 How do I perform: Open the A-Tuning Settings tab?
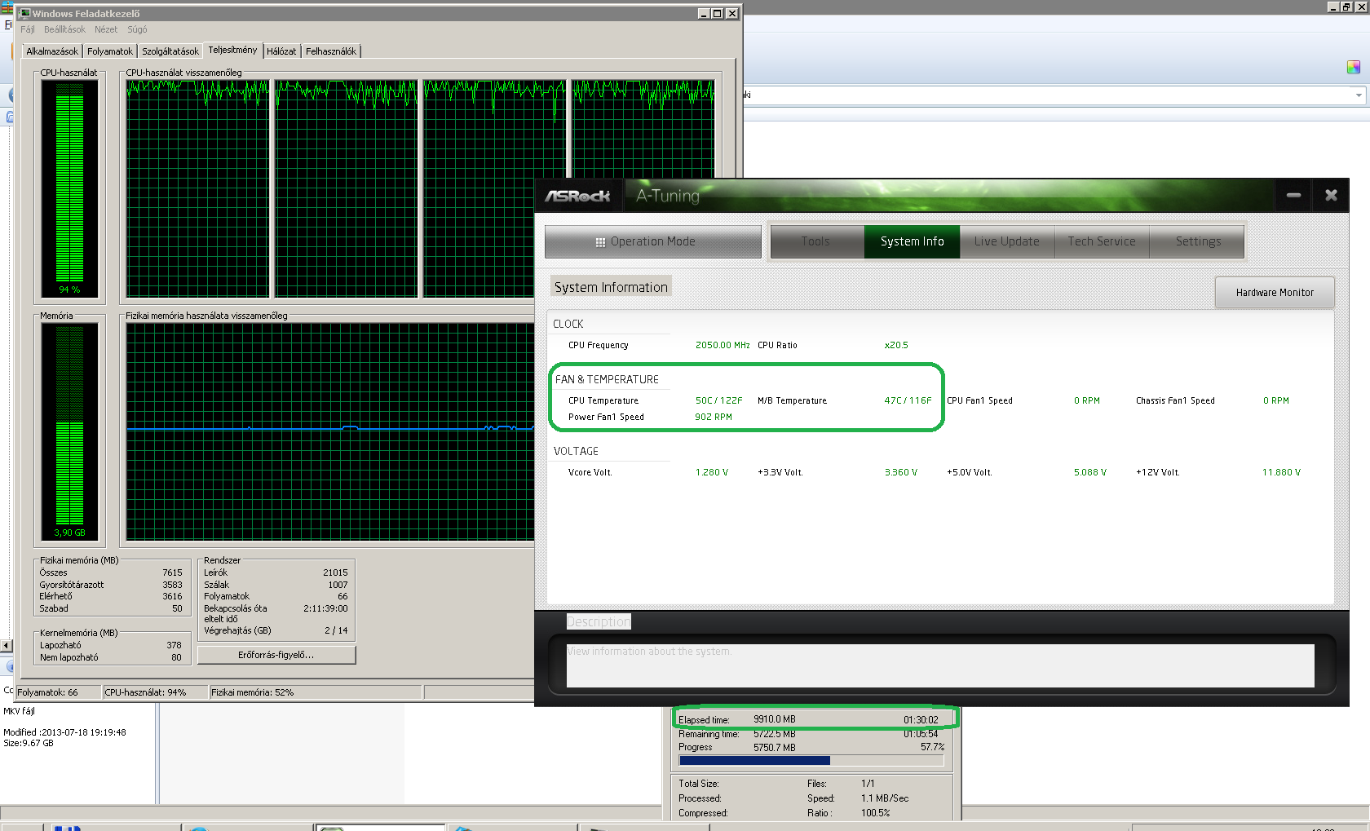(x=1198, y=241)
